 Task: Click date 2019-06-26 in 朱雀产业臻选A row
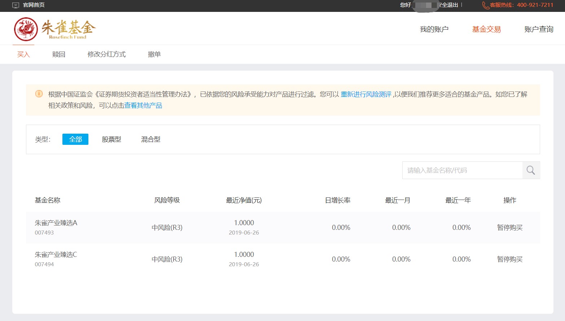click(244, 233)
